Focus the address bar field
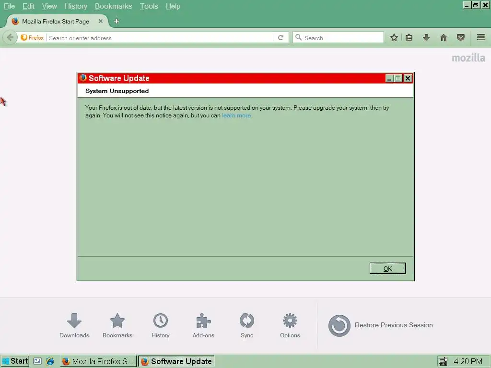This screenshot has height=368, width=491. (x=160, y=38)
